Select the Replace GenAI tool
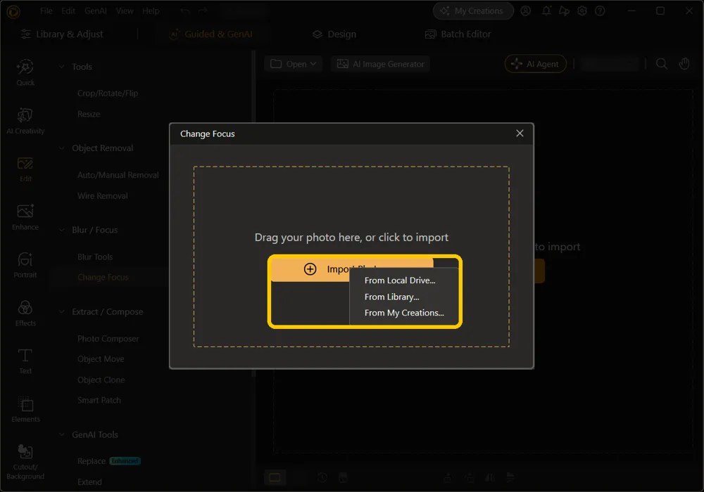The image size is (704, 492). [91, 461]
